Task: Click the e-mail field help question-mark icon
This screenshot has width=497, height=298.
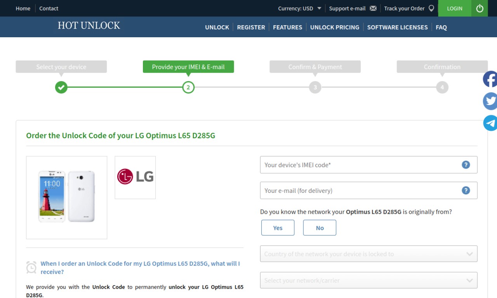Action: [466, 191]
